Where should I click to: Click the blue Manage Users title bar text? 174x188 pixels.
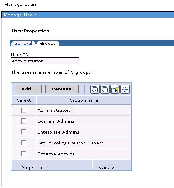pos(20,15)
